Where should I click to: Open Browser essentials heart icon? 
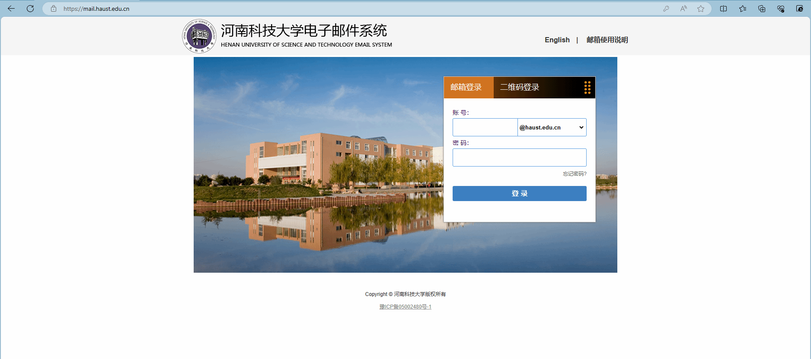tap(781, 9)
